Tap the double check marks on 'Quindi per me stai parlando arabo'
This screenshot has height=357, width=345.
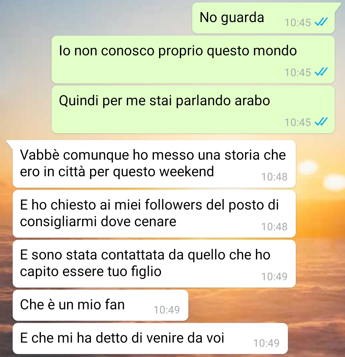(321, 122)
